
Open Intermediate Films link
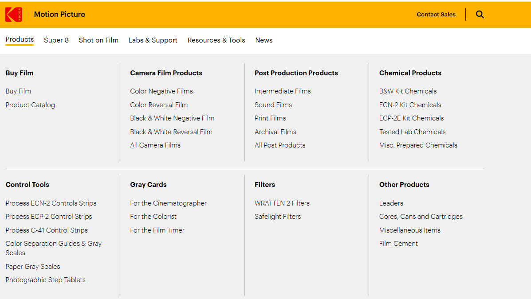click(283, 91)
